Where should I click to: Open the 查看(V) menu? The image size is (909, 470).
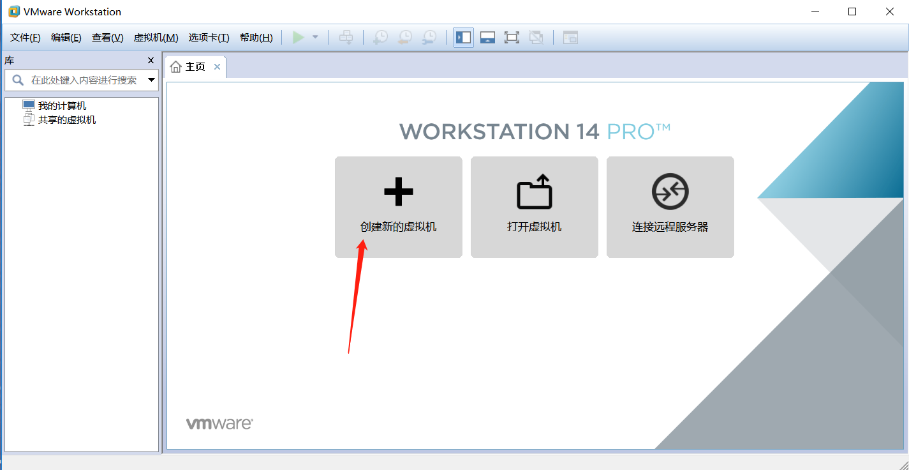point(108,38)
